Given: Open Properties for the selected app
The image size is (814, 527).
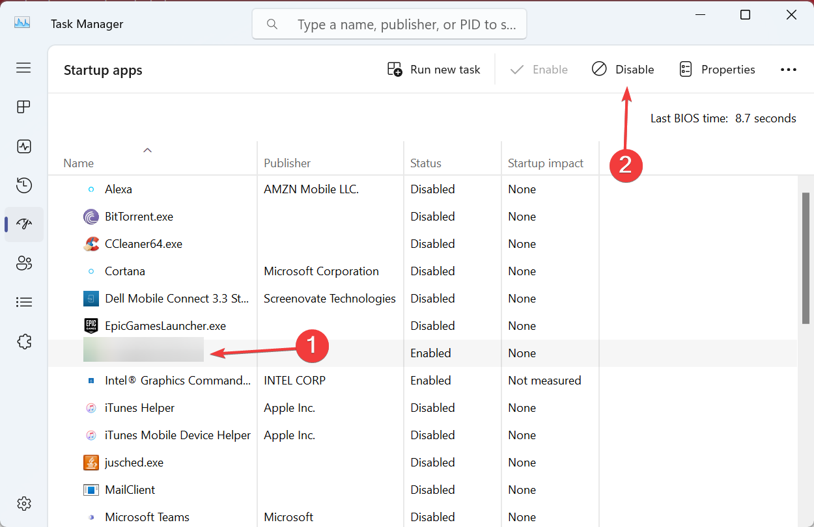Looking at the screenshot, I should point(717,70).
